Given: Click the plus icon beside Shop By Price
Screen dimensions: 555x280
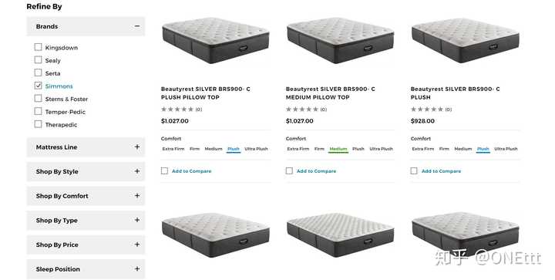Looking at the screenshot, I should [137, 245].
